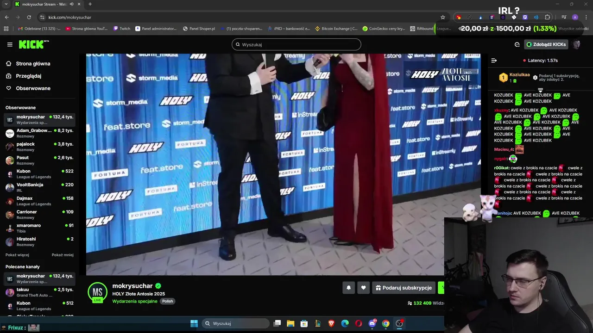Open followed channel Hiratoshi
The height and width of the screenshot is (333, 593).
(x=39, y=241)
